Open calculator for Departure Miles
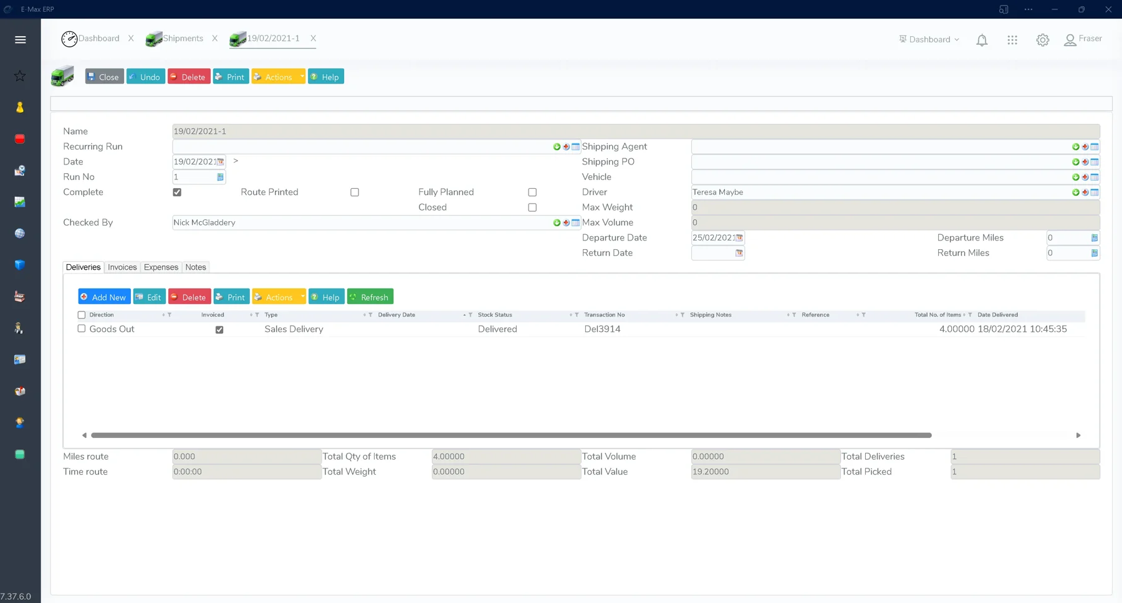 click(x=1095, y=238)
